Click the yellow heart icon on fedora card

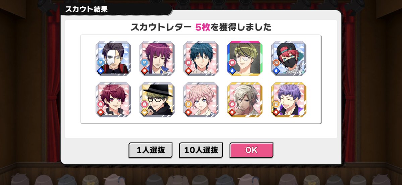coord(145,112)
